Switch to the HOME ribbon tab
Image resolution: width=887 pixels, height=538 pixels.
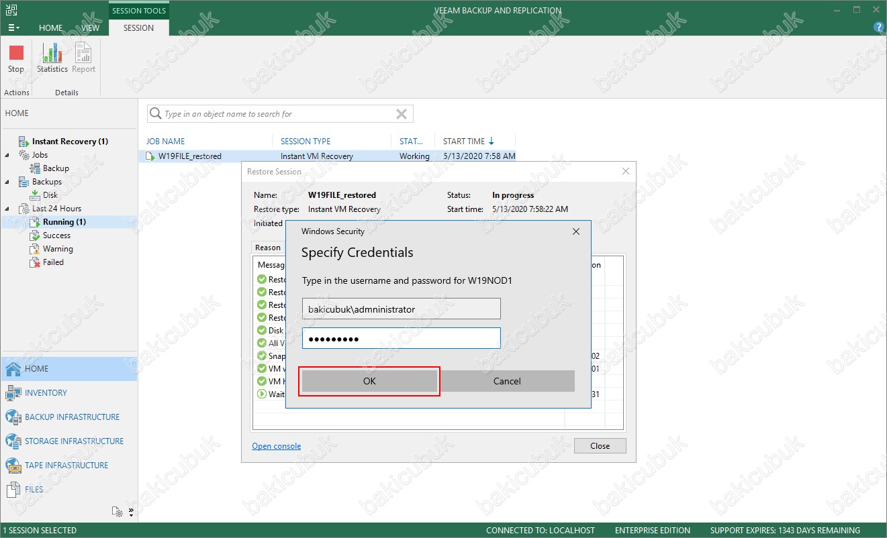click(x=50, y=28)
